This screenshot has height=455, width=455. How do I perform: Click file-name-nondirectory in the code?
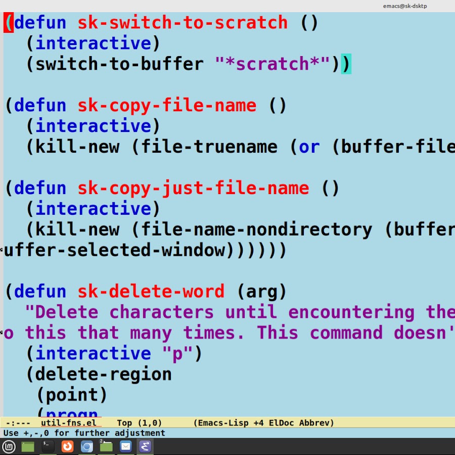coord(256,230)
